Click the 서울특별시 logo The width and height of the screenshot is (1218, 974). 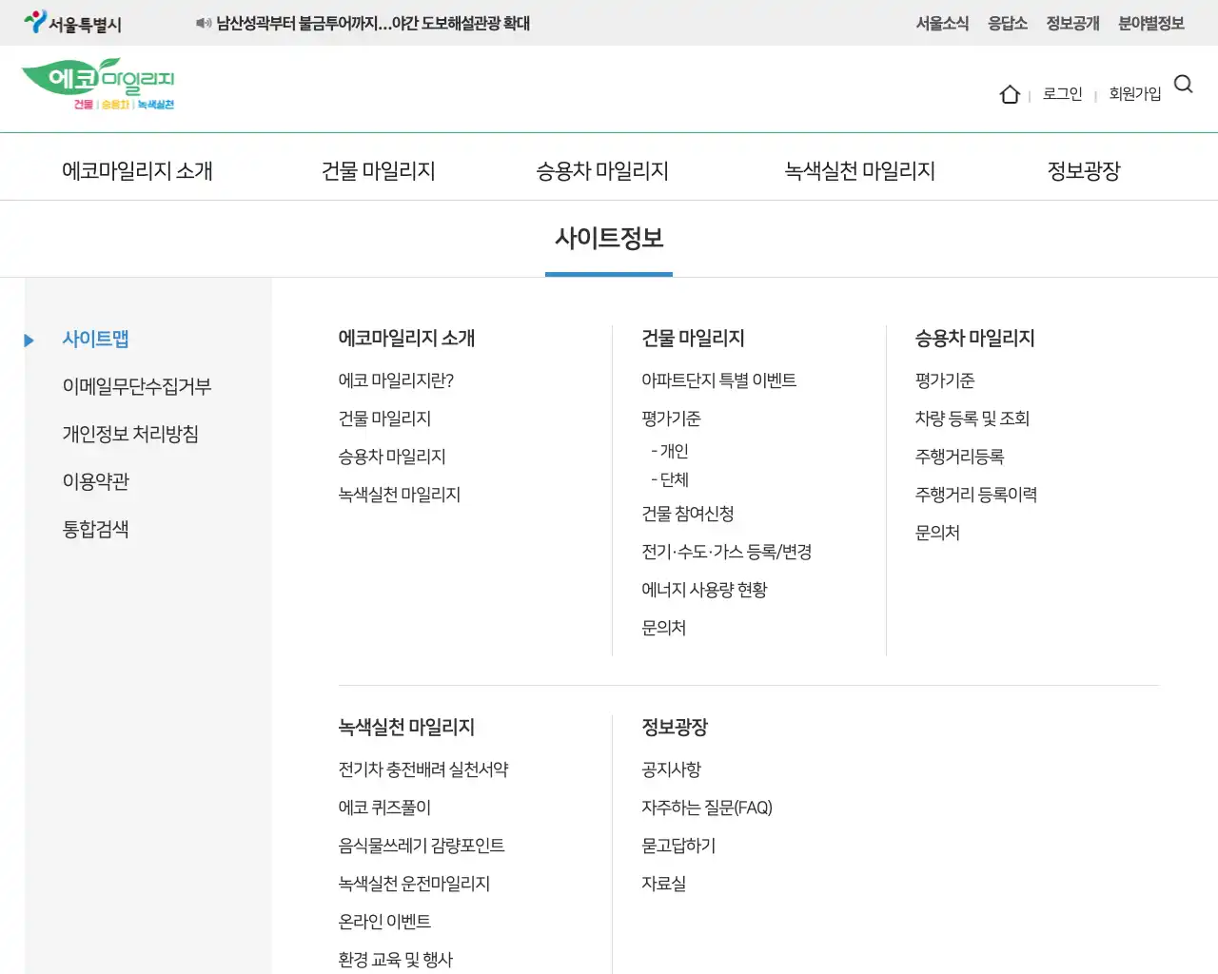73,23
